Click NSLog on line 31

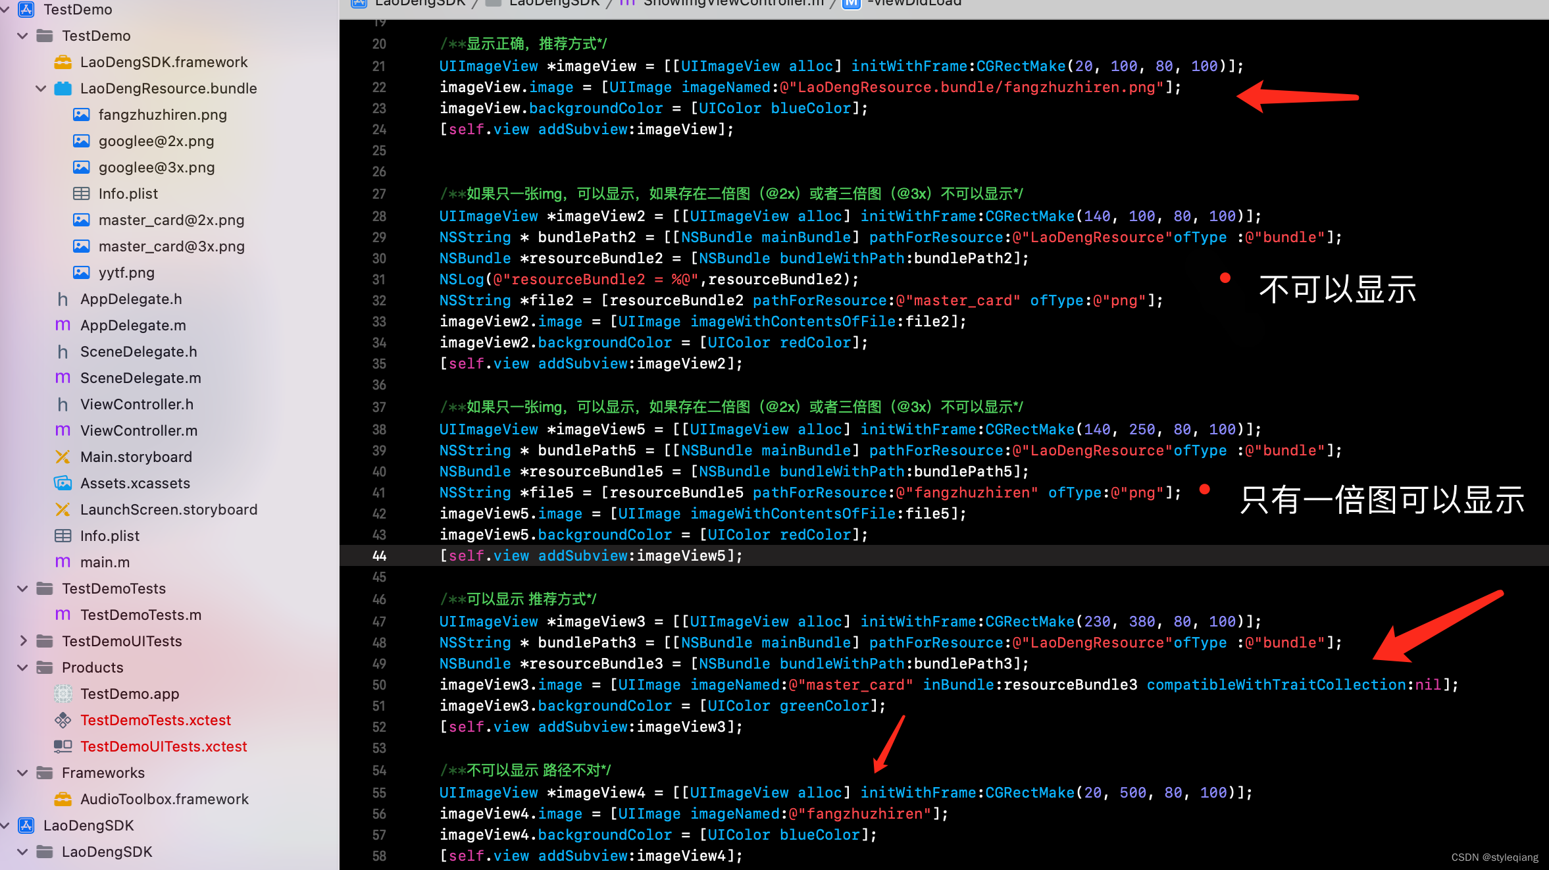coord(462,280)
